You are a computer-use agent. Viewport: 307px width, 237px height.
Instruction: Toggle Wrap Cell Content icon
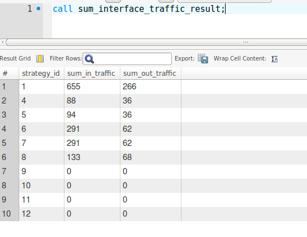275,59
